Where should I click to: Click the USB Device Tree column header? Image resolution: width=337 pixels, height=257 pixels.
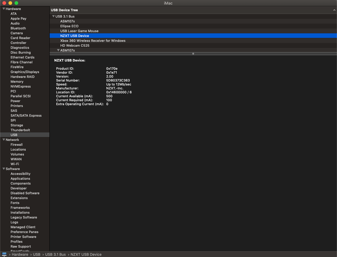pyautogui.click(x=64, y=10)
